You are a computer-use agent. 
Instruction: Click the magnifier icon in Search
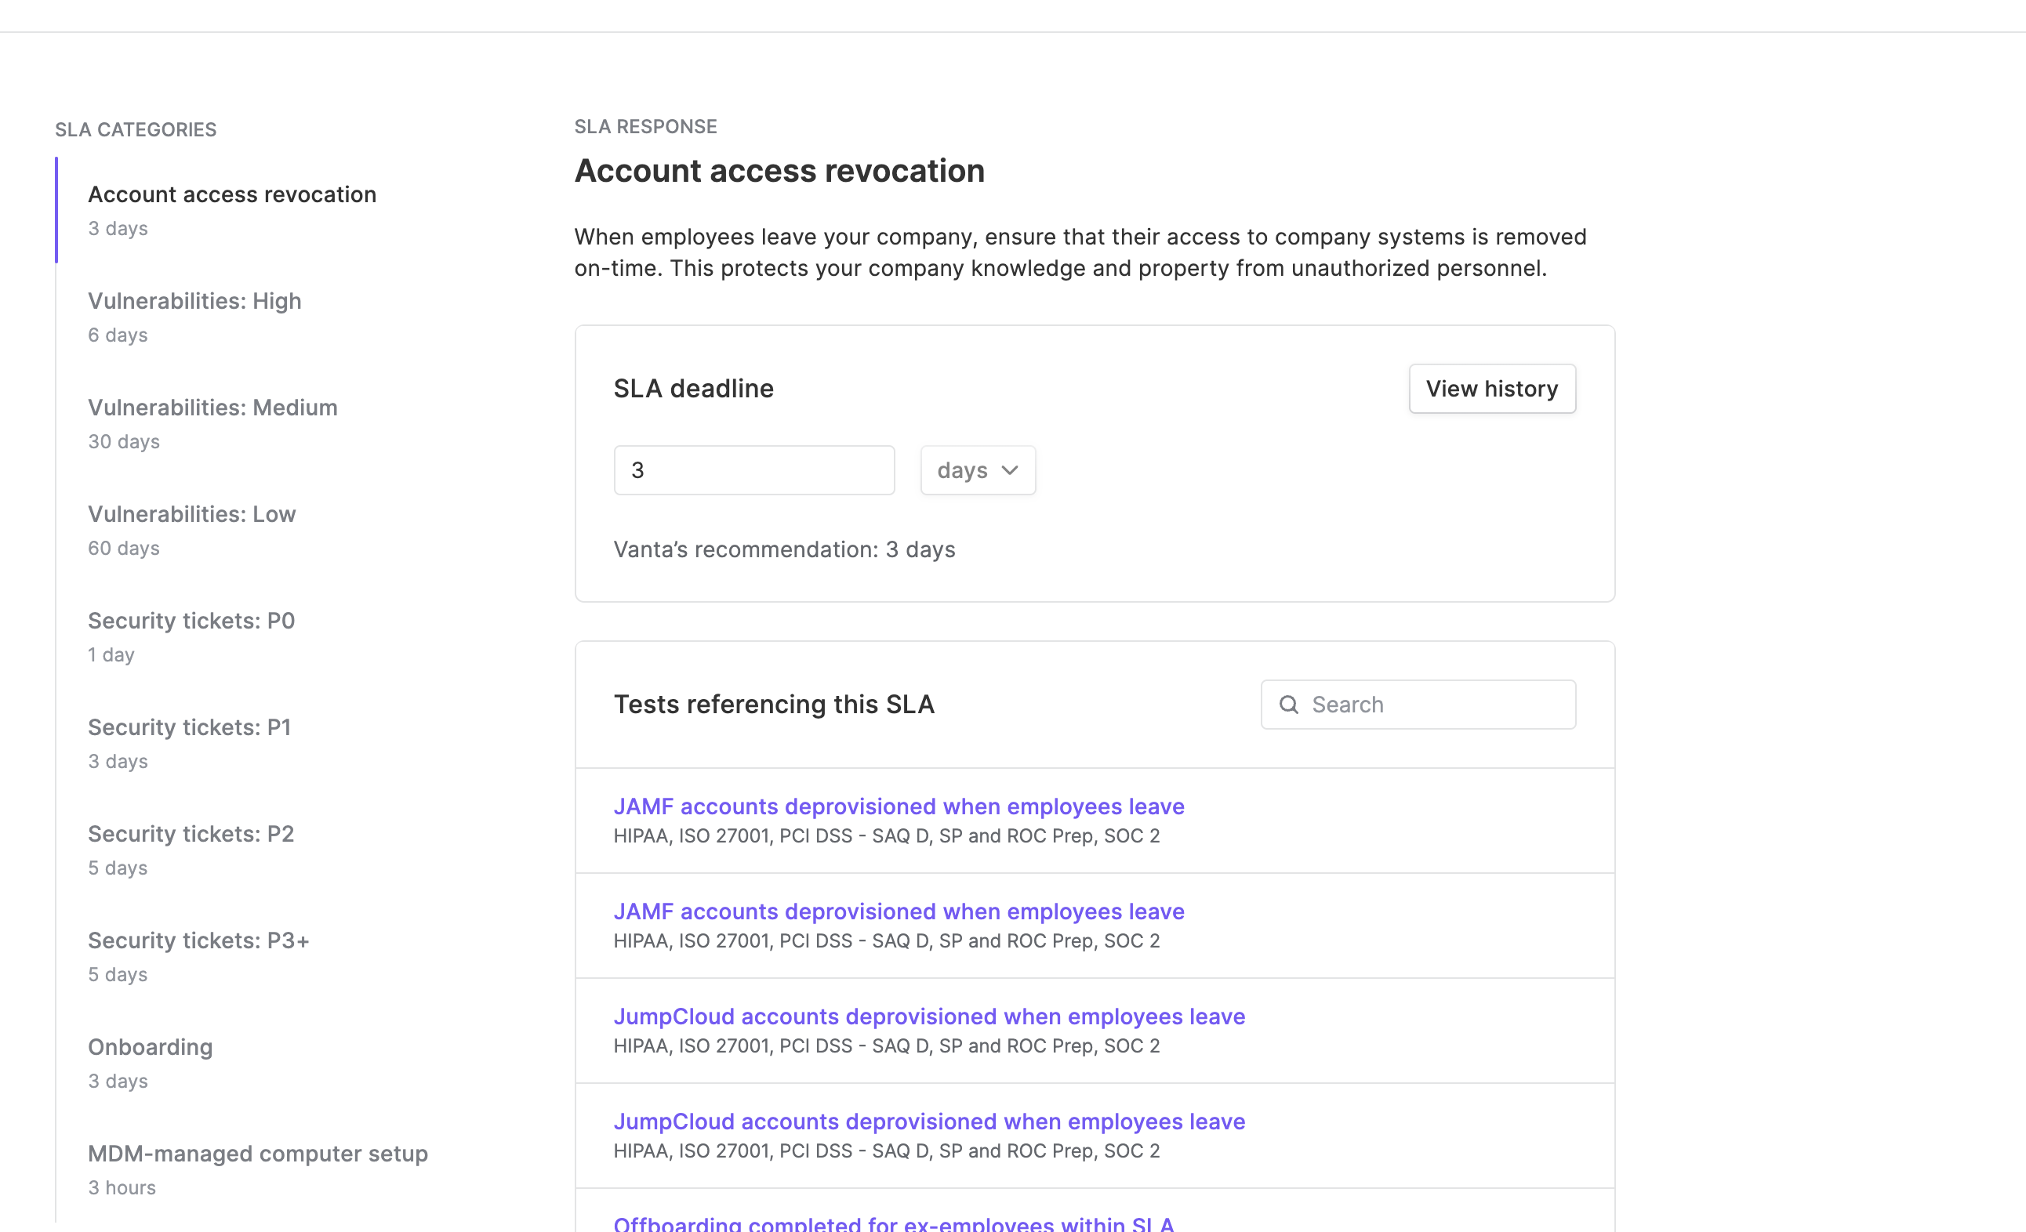[x=1288, y=705]
